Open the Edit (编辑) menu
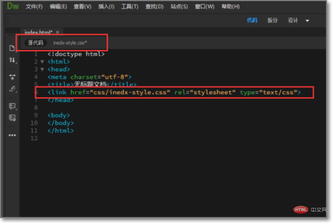332x223 pixels. click(58, 7)
